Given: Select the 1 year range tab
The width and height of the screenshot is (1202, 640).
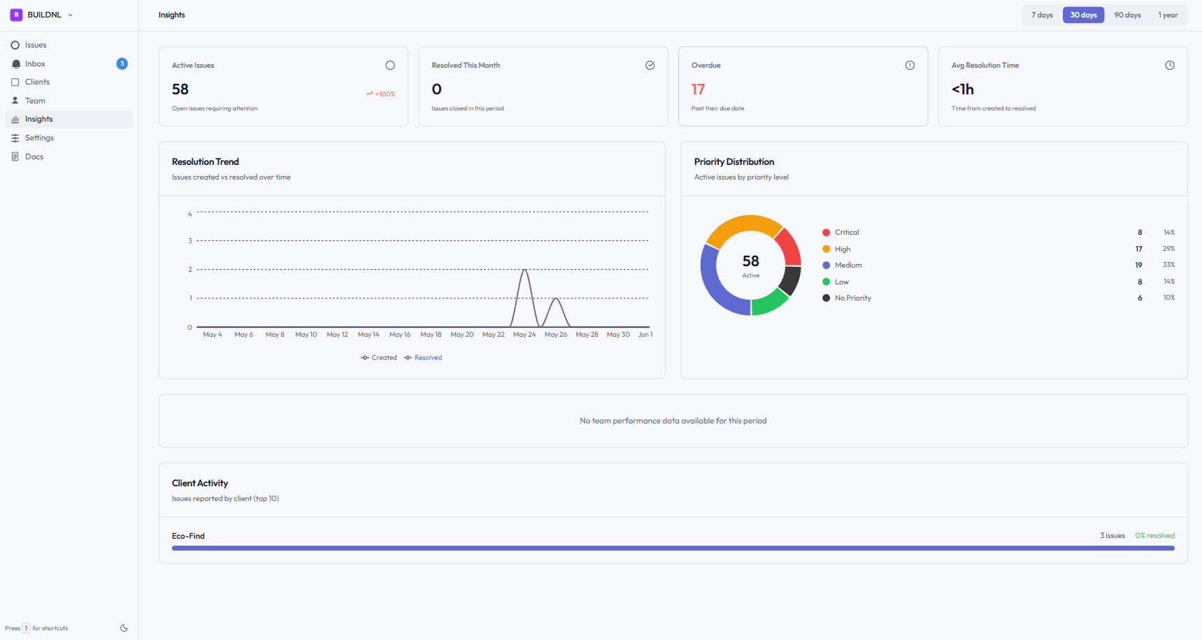Looking at the screenshot, I should tap(1168, 15).
